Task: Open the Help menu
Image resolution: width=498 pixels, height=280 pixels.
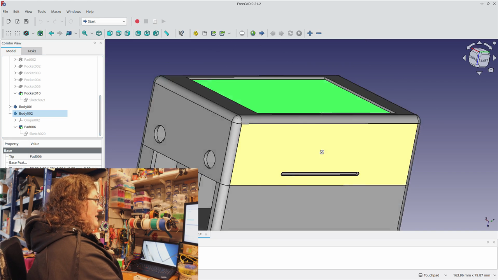Action: 90,12
